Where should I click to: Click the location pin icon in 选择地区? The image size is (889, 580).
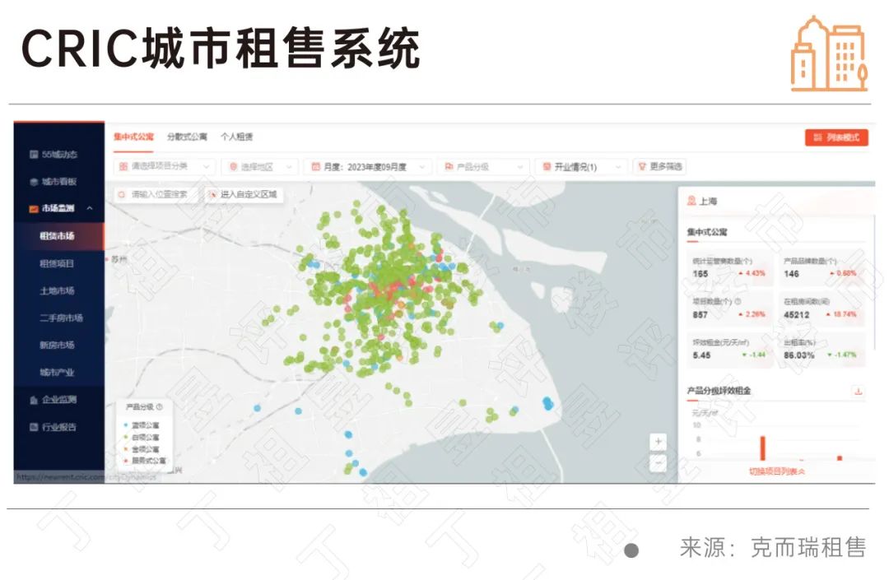click(x=233, y=166)
